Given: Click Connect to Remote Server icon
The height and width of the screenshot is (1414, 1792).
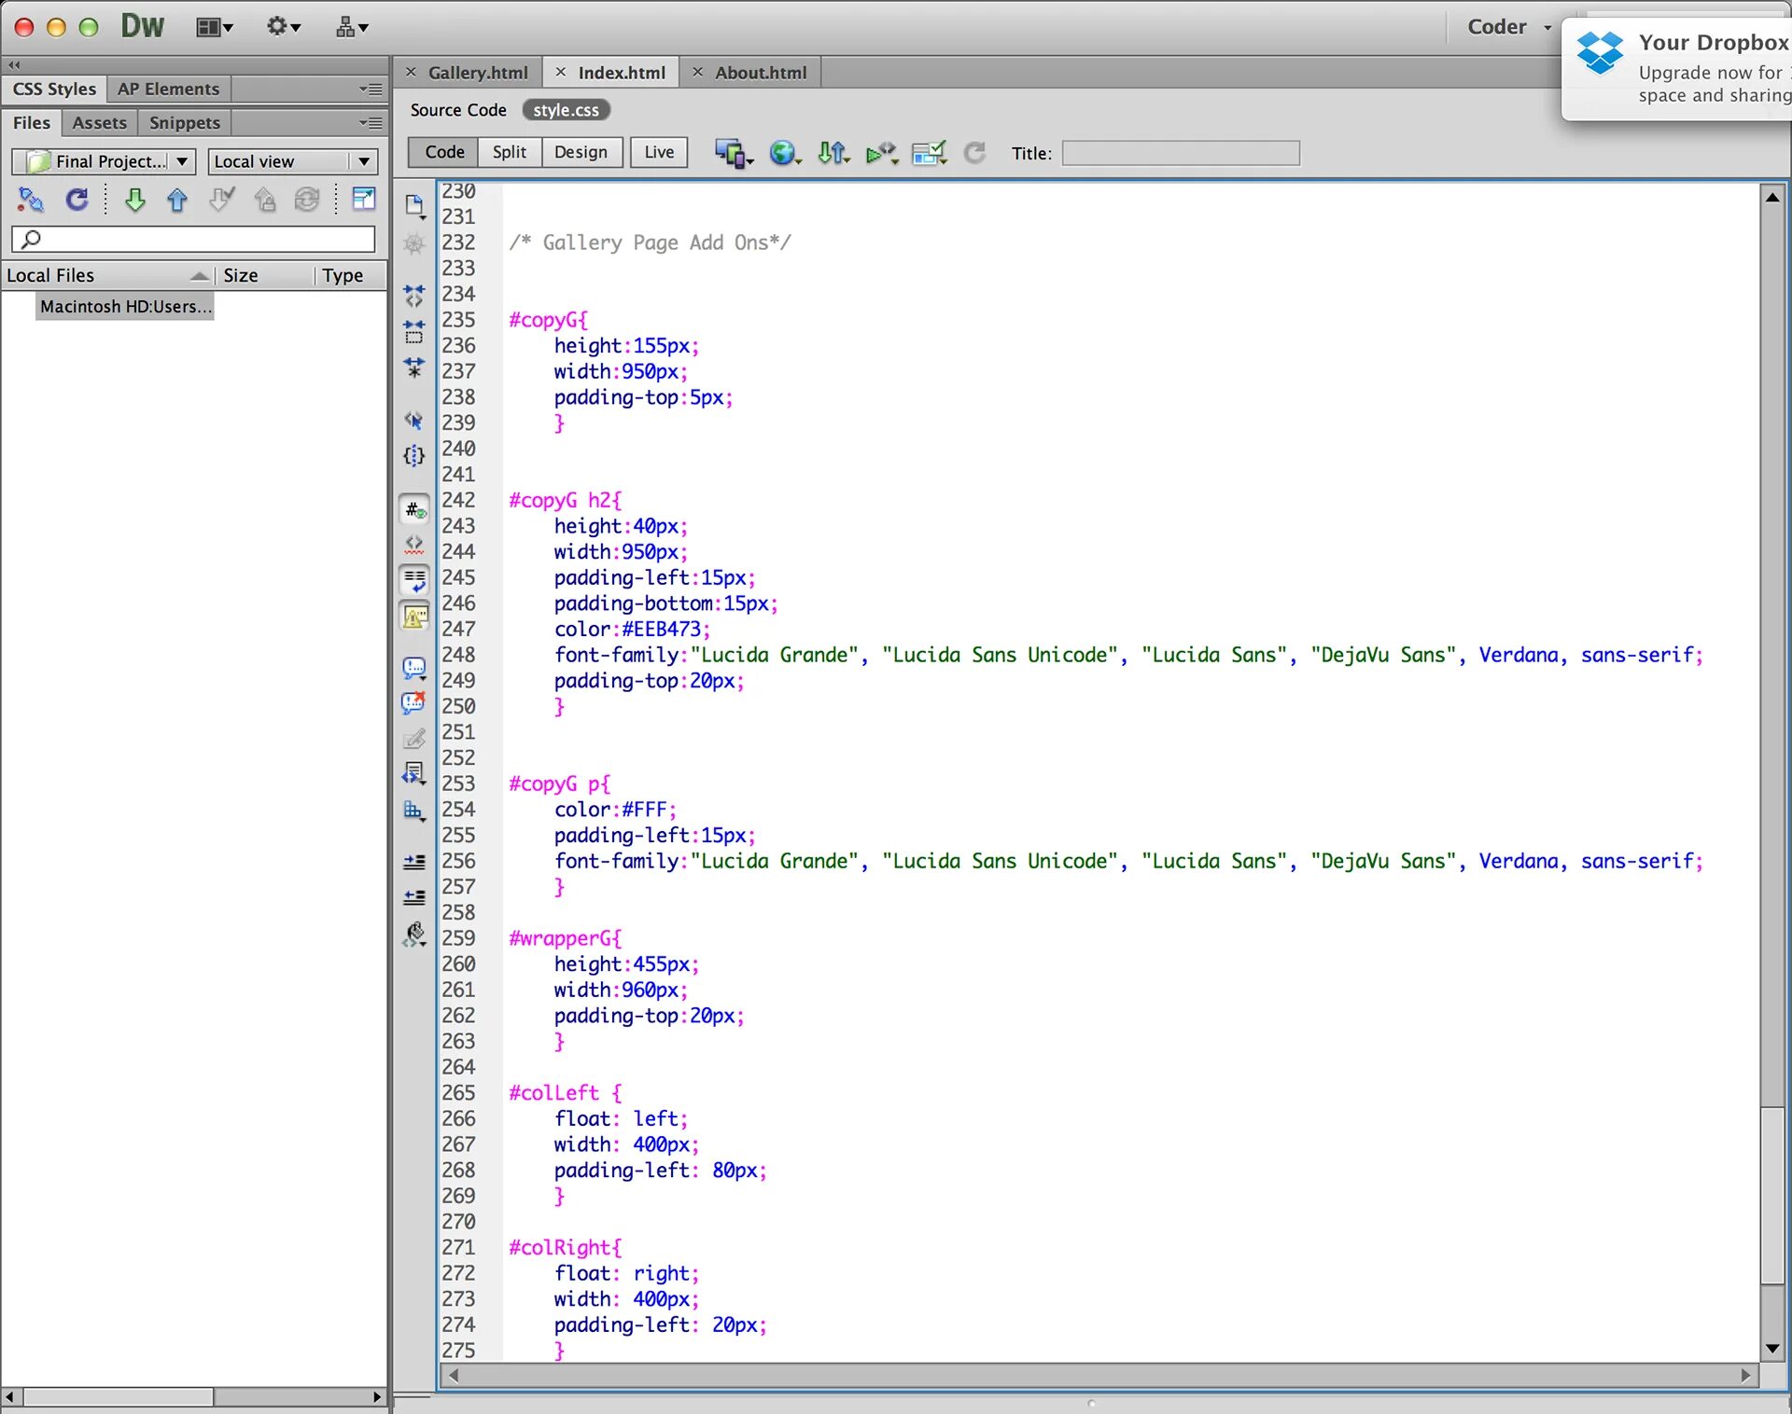Looking at the screenshot, I should [31, 200].
